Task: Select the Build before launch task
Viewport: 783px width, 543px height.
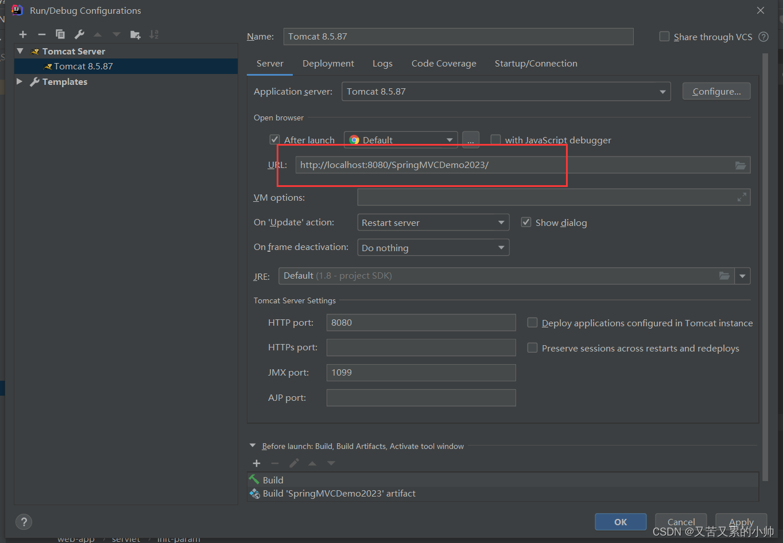Action: point(503,480)
